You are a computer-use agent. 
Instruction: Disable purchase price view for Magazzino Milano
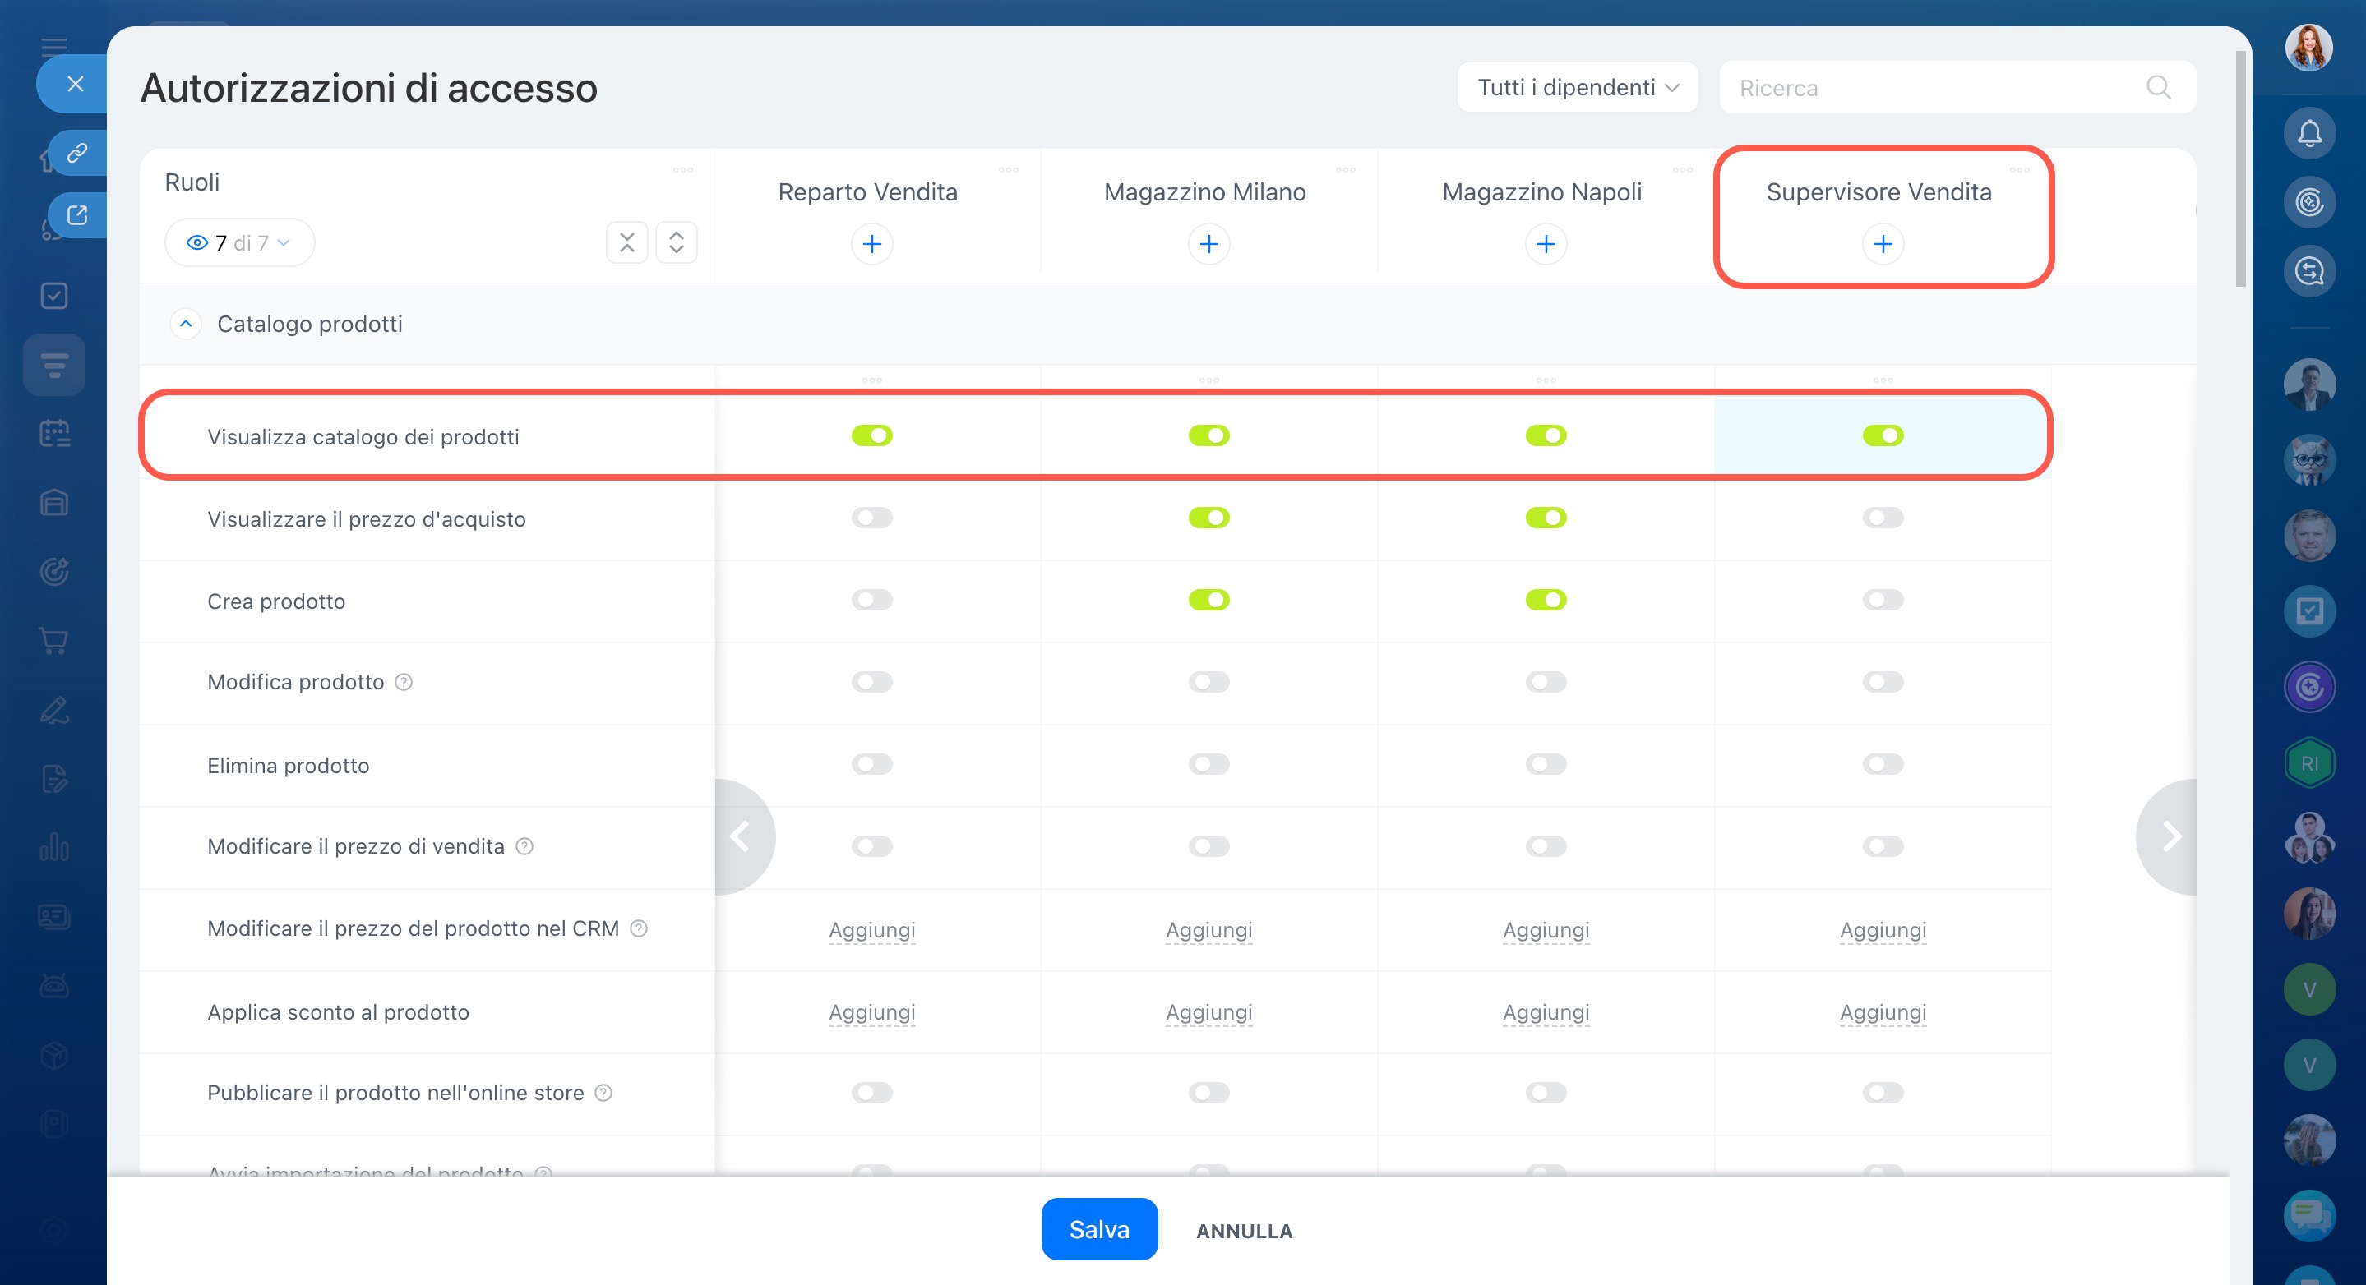pos(1208,518)
